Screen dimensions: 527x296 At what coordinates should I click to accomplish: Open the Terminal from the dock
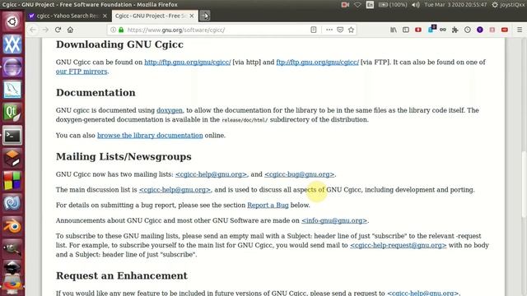(x=12, y=136)
